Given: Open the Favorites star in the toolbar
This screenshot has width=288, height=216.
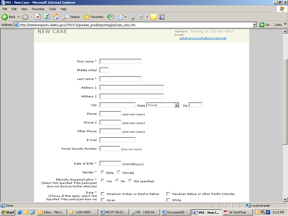Looking at the screenshot, I should click(x=93, y=17).
